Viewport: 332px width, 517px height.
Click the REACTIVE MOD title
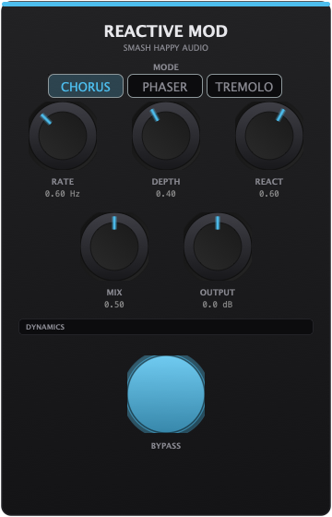166,31
